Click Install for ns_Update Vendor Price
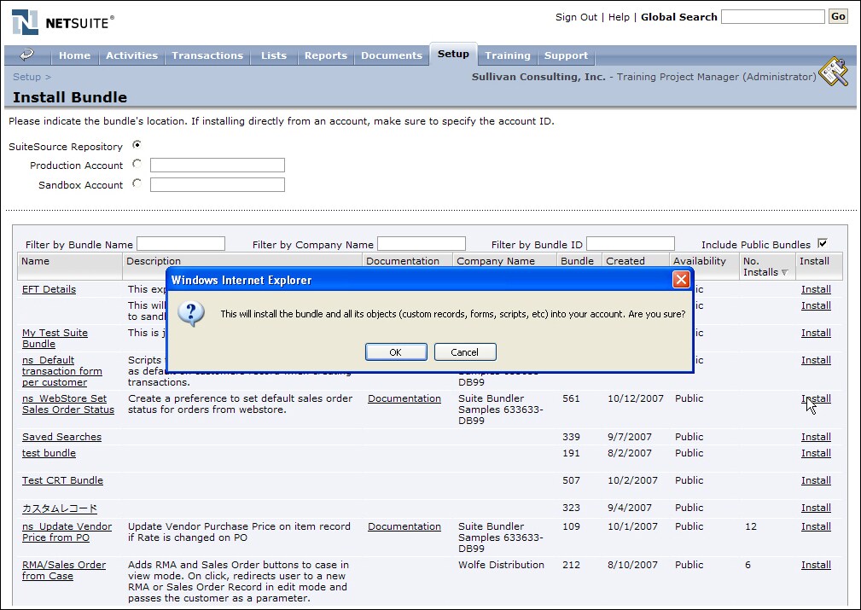This screenshot has height=610, width=861. click(x=816, y=526)
